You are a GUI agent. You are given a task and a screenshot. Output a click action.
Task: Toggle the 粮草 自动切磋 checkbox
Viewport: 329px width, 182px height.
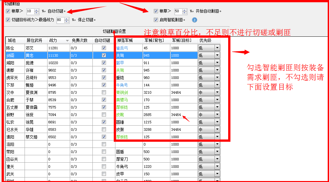coord(8,11)
